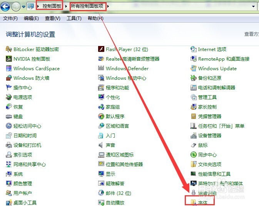Click the Flash Player icon
Viewport: 259px width, 206px height.
pyautogui.click(x=101, y=49)
